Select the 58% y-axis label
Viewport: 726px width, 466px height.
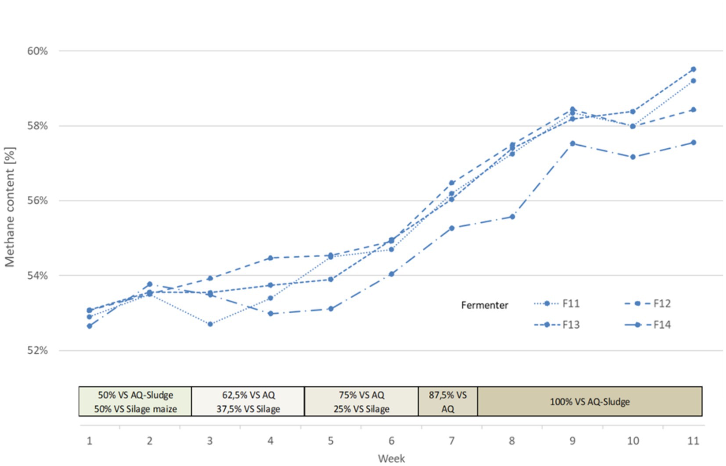coord(37,126)
